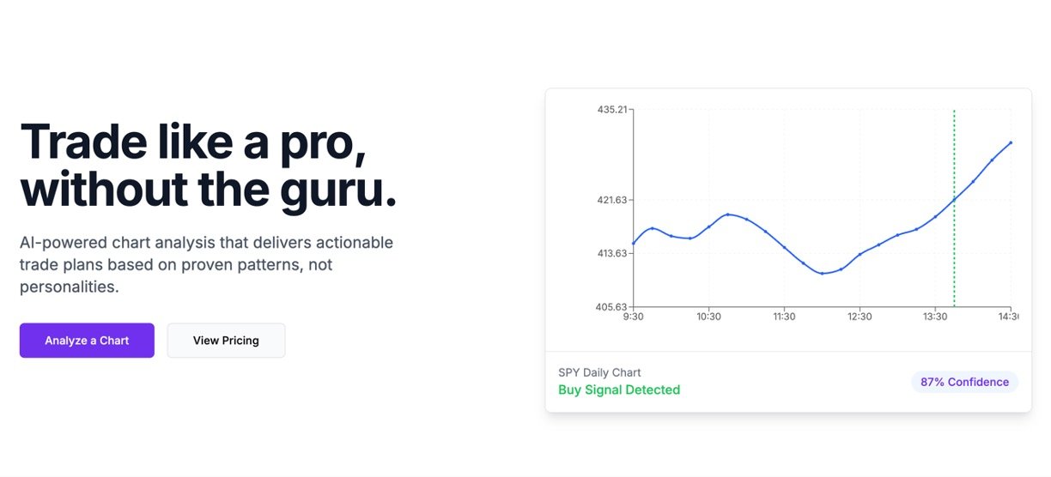Viewport: 1051px width, 477px height.
Task: Click the lowest data point on the chart line
Action: pyautogui.click(x=822, y=274)
